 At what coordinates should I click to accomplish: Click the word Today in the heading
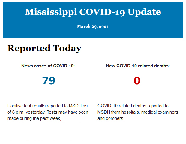tap(67, 48)
